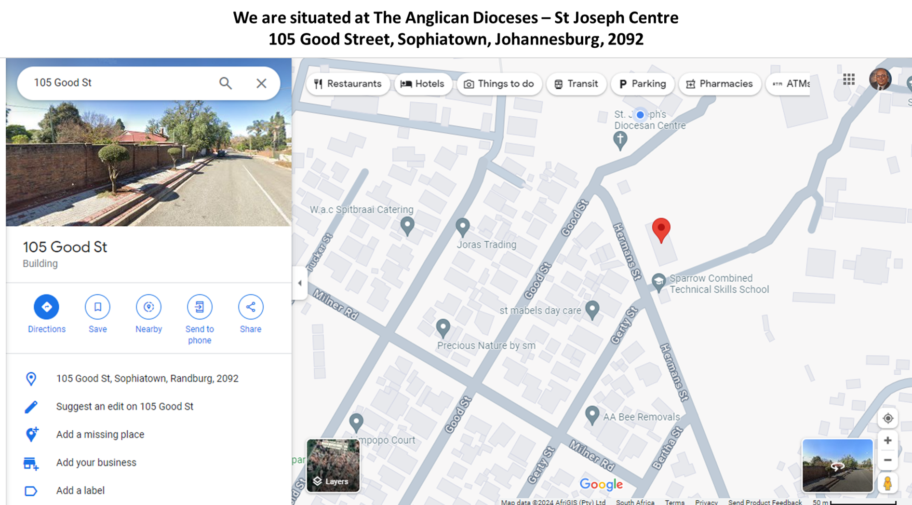Clear the search with the X icon

click(261, 83)
